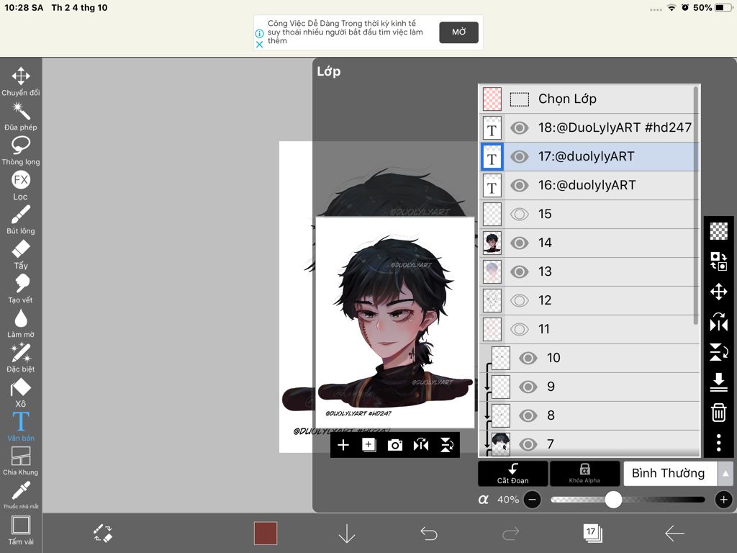737x553 pixels.
Task: Select the Chia Khung frame divider tool
Action: click(x=21, y=461)
